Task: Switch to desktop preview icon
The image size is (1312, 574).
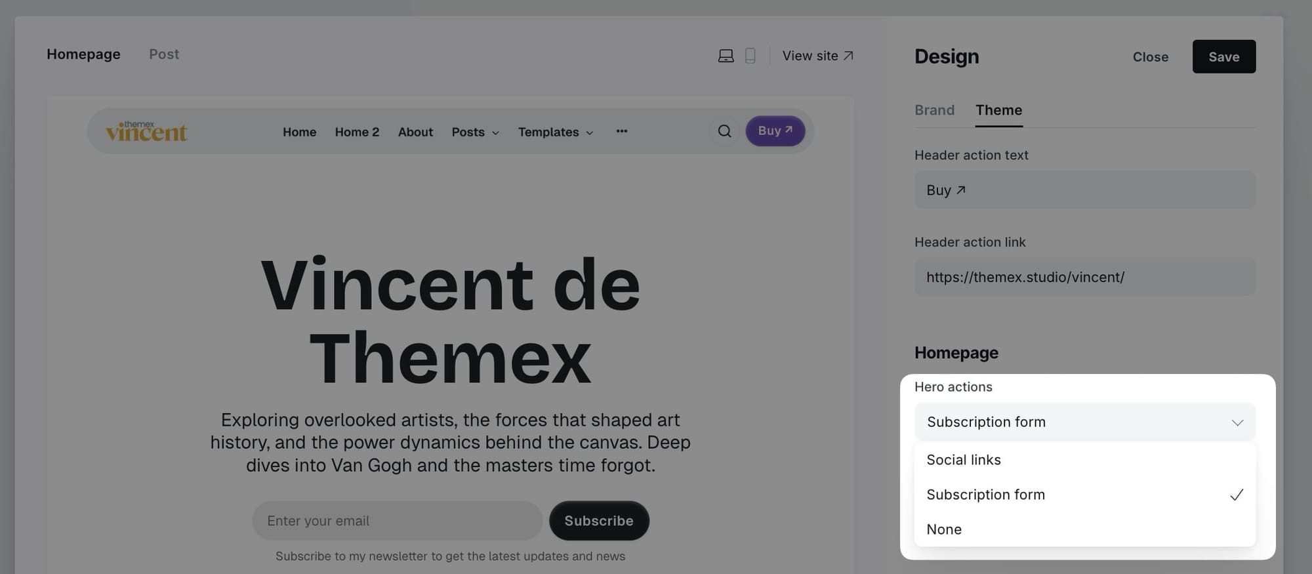Action: click(x=726, y=56)
